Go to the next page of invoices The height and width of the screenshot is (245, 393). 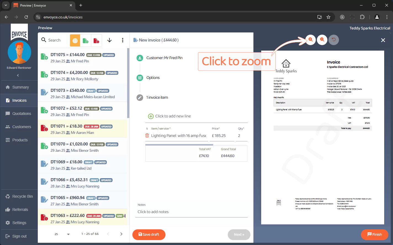click(121, 234)
